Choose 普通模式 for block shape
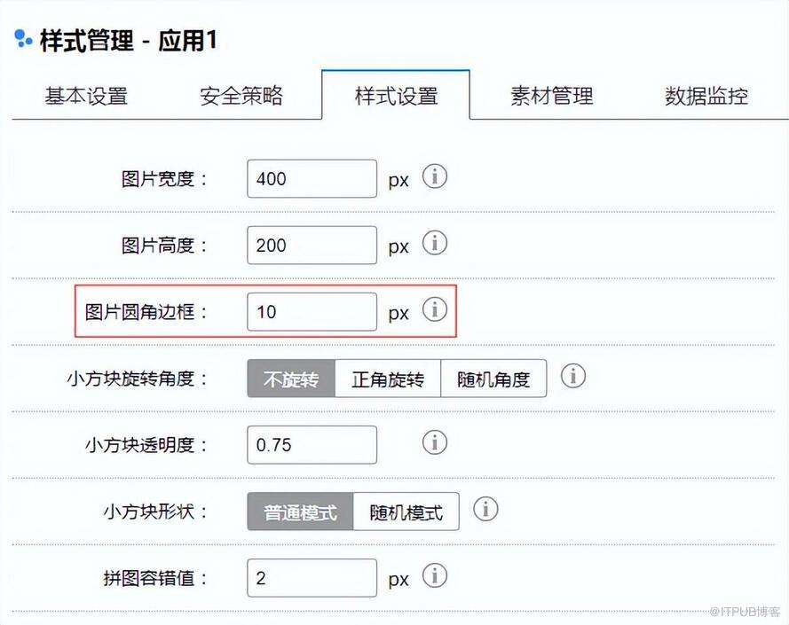This screenshot has width=789, height=625. (300, 512)
